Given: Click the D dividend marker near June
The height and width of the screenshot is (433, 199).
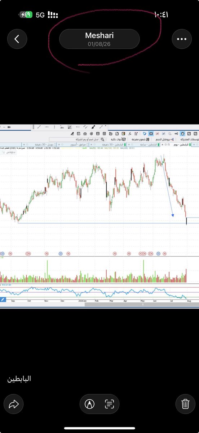Looking at the screenshot, I should click(158, 254).
